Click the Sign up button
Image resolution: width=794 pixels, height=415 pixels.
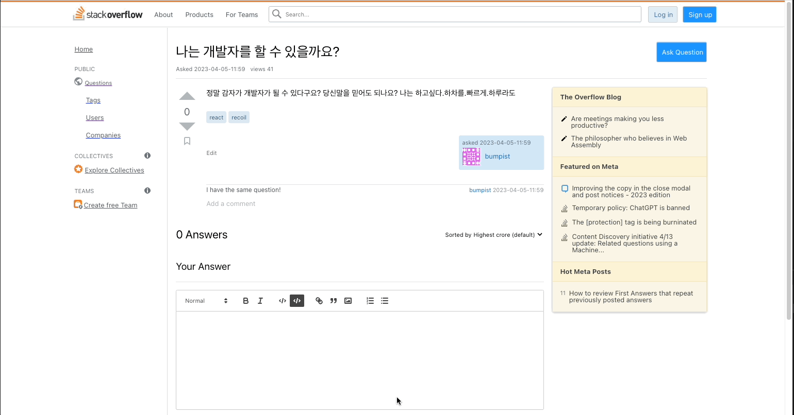coord(700,14)
